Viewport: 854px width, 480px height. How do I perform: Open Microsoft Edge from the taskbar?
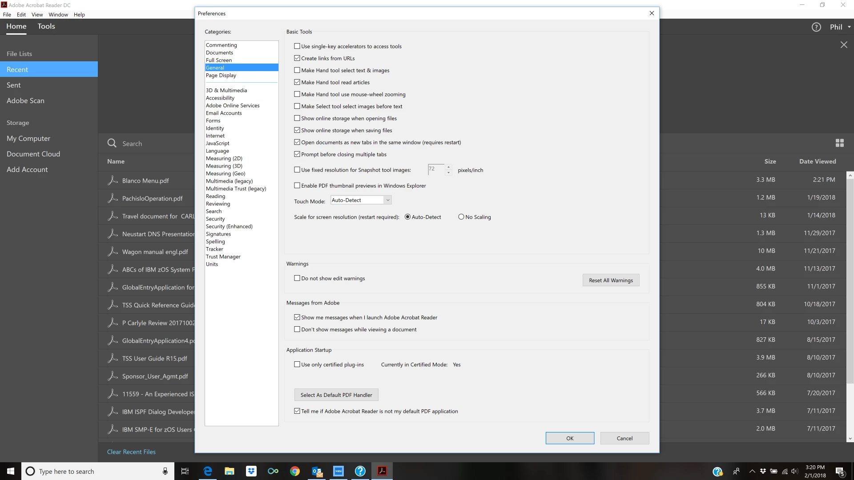(x=208, y=471)
